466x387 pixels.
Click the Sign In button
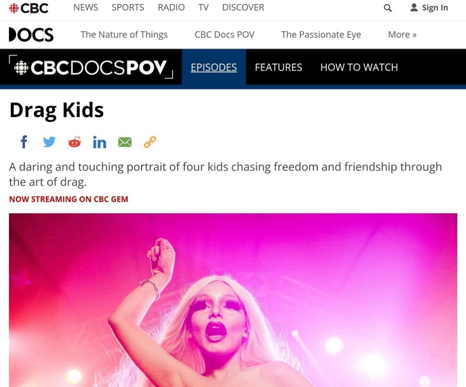click(429, 8)
